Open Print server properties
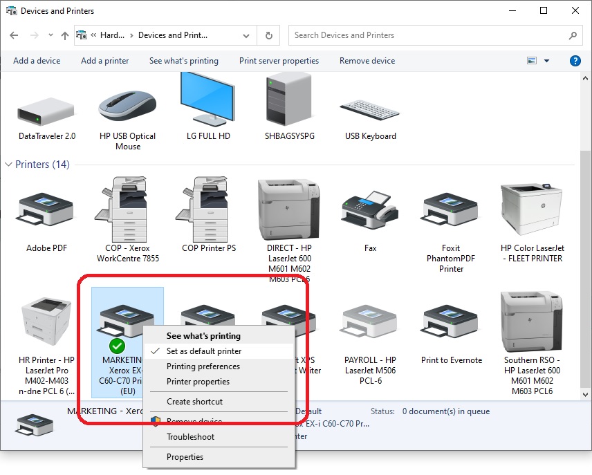The height and width of the screenshot is (475, 592). 279,61
